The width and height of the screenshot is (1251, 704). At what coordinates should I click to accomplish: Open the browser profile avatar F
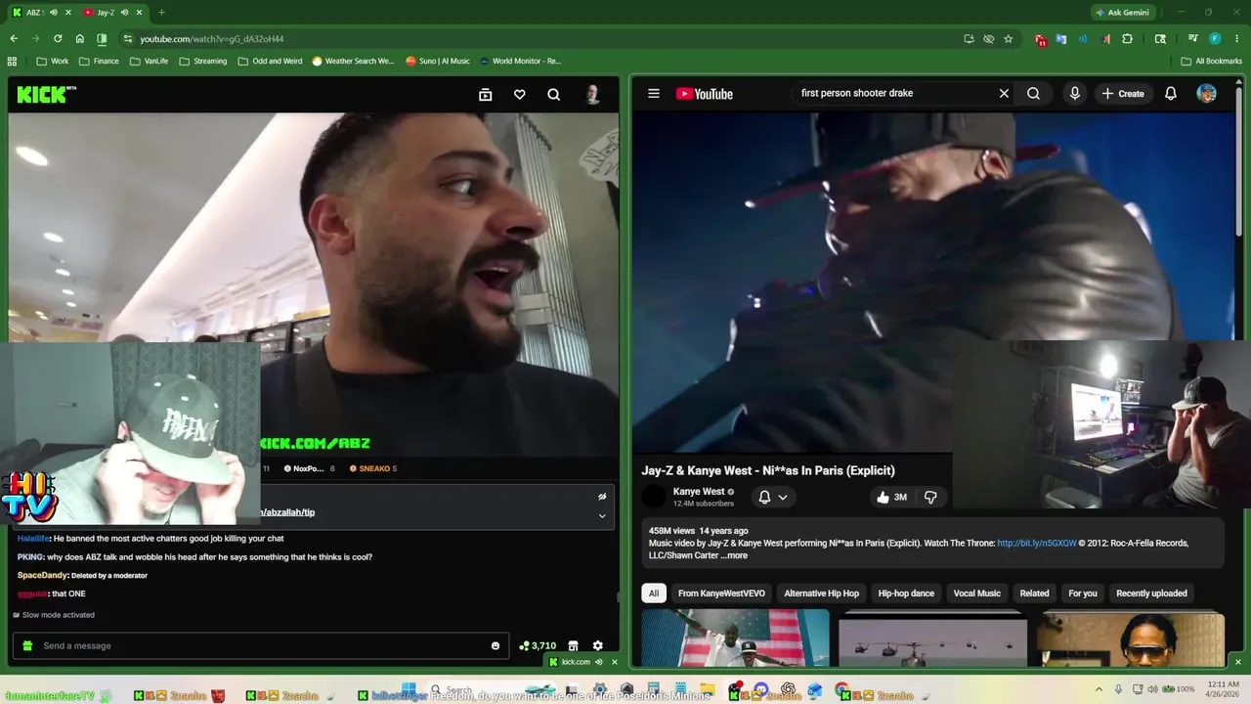click(x=1215, y=39)
